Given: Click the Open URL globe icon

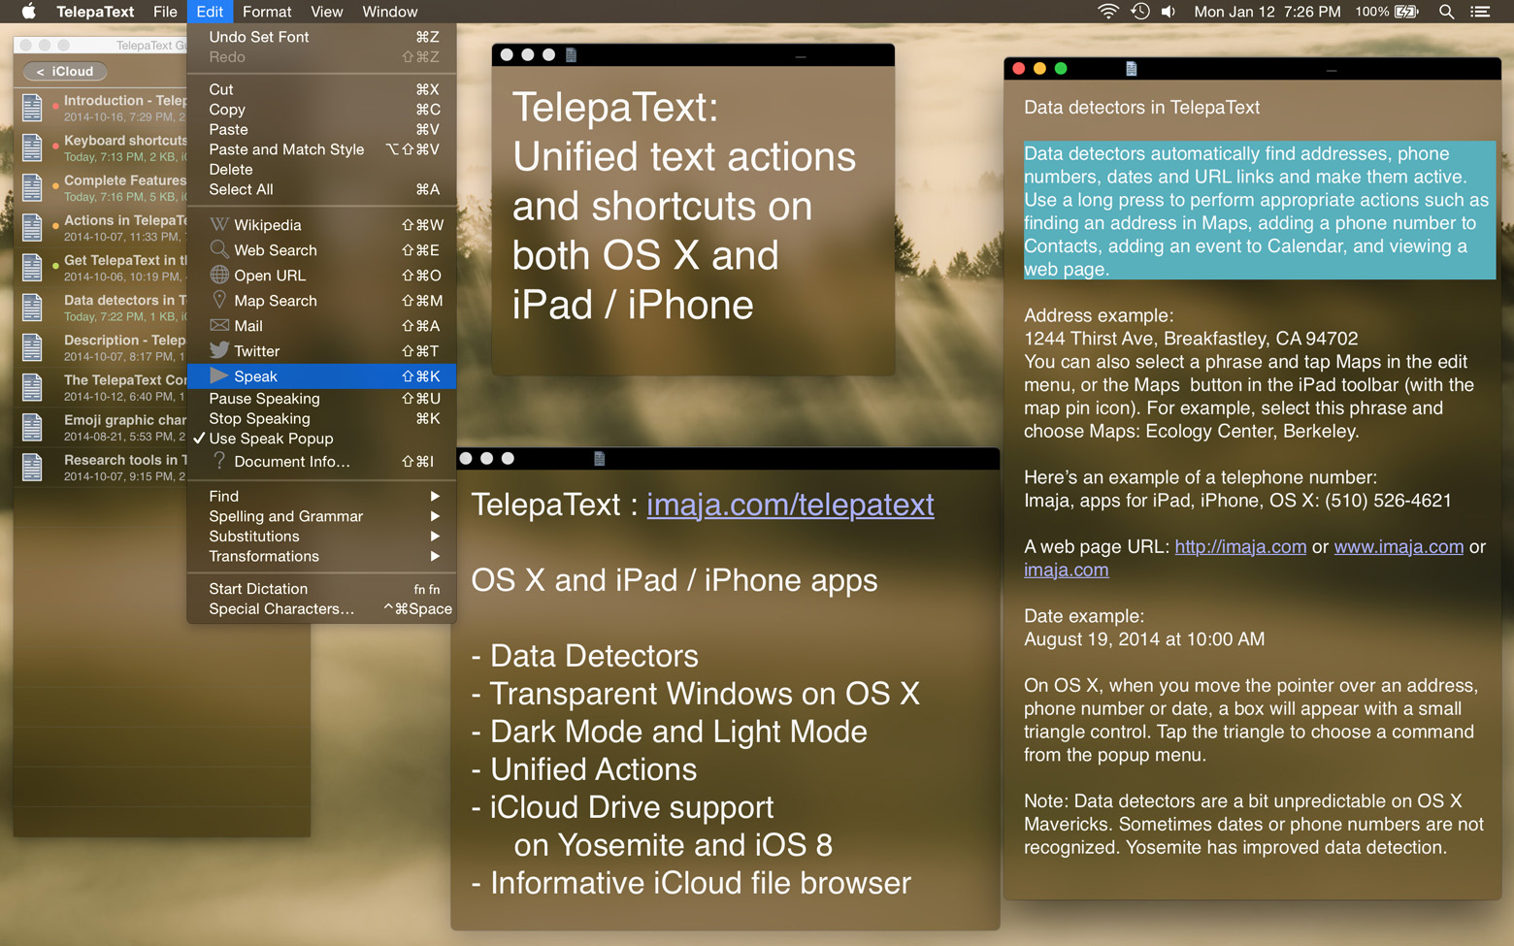Looking at the screenshot, I should [x=219, y=275].
